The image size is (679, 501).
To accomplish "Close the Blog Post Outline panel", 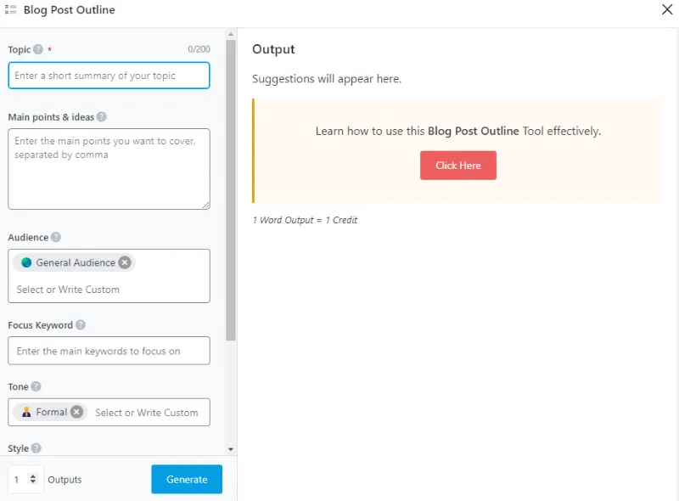I will [666, 10].
